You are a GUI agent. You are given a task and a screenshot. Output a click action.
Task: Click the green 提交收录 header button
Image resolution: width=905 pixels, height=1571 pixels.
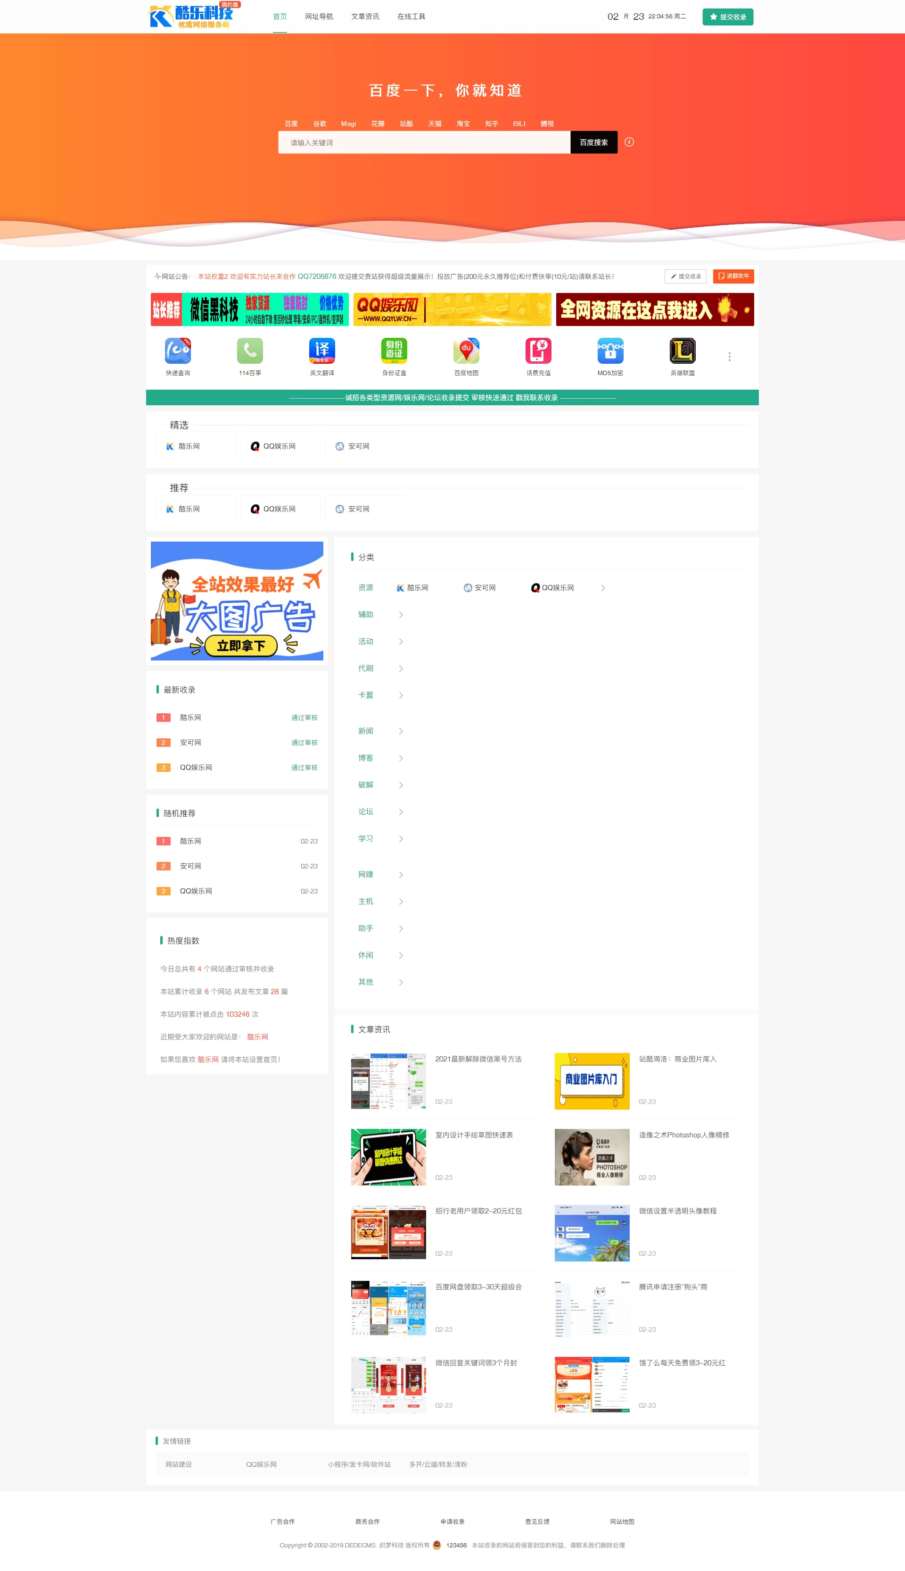(x=727, y=17)
